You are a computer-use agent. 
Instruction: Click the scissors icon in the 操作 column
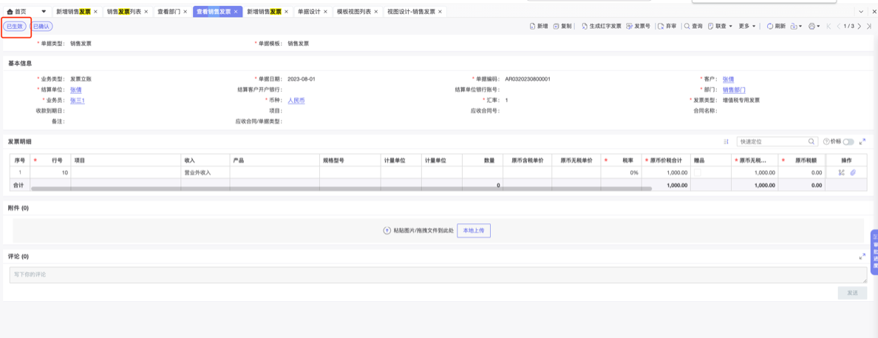coord(841,172)
